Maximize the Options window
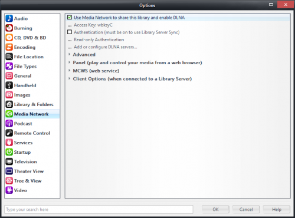 [271, 4]
